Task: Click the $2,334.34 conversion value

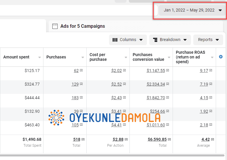Action: (x=156, y=84)
